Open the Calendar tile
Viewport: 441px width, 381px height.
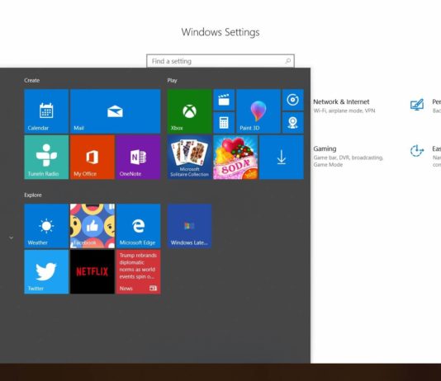click(46, 111)
